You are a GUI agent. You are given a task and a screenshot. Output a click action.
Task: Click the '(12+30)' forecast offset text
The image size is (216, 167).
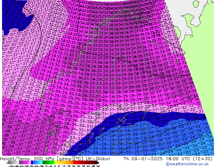[x=202, y=159]
